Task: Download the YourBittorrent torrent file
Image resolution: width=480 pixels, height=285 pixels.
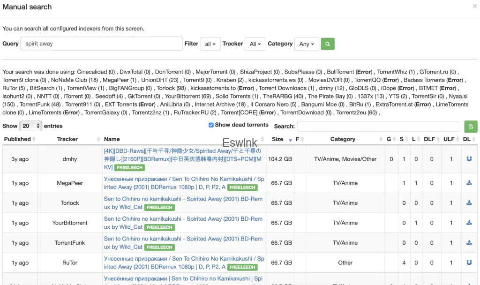Action: (x=469, y=223)
